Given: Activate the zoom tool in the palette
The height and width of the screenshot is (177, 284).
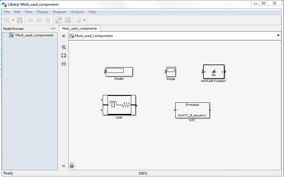Looking at the screenshot, I should click(x=63, y=47).
